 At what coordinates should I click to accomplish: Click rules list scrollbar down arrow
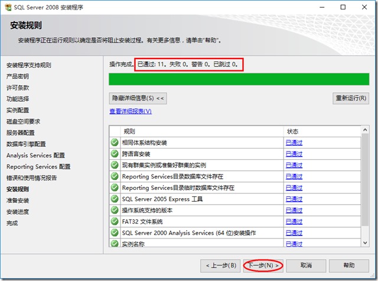click(365, 243)
